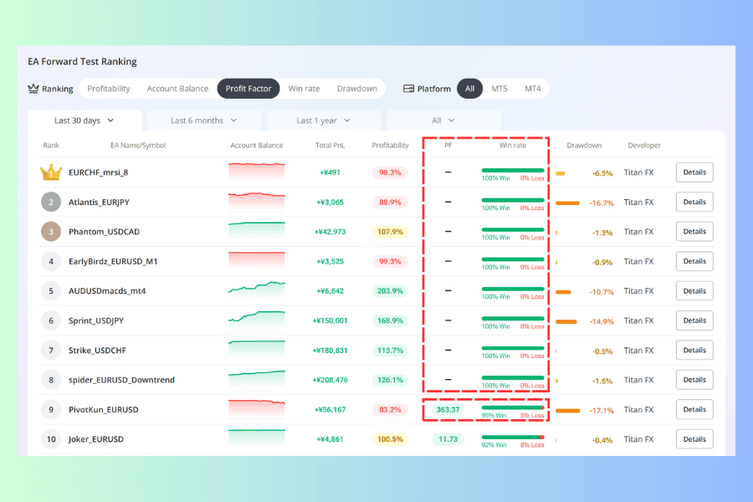This screenshot has width=753, height=502.
Task: Click the drawdown bar for Atlantis_EURJPY
Action: (567, 203)
